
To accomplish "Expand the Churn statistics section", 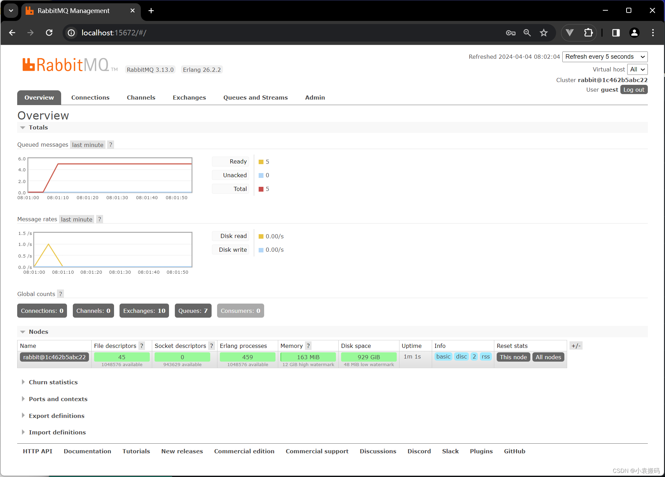I will [53, 382].
